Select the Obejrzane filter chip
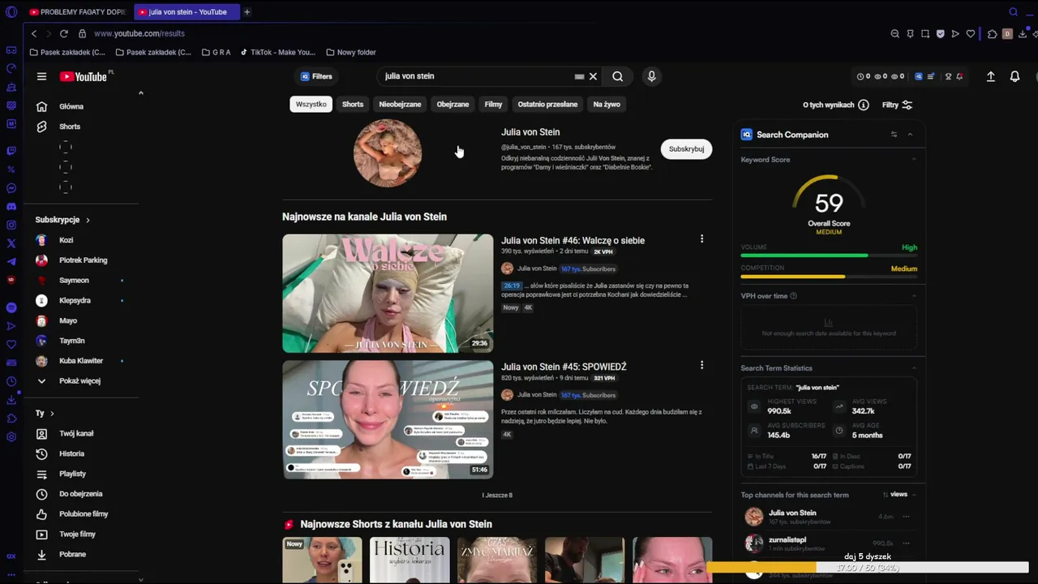 [453, 104]
